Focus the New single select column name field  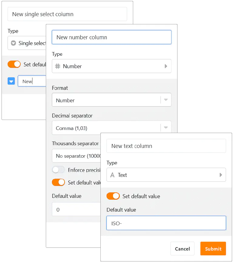coord(67,14)
